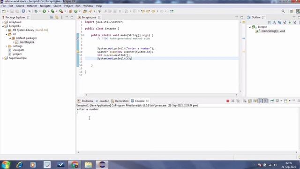Toggle Hide Fields in Outline toolbar
The image size is (300, 169).
click(279, 23)
